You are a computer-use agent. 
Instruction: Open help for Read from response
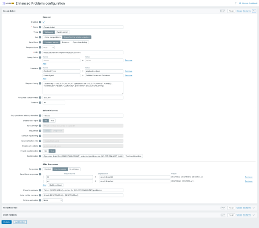[x=40, y=174]
